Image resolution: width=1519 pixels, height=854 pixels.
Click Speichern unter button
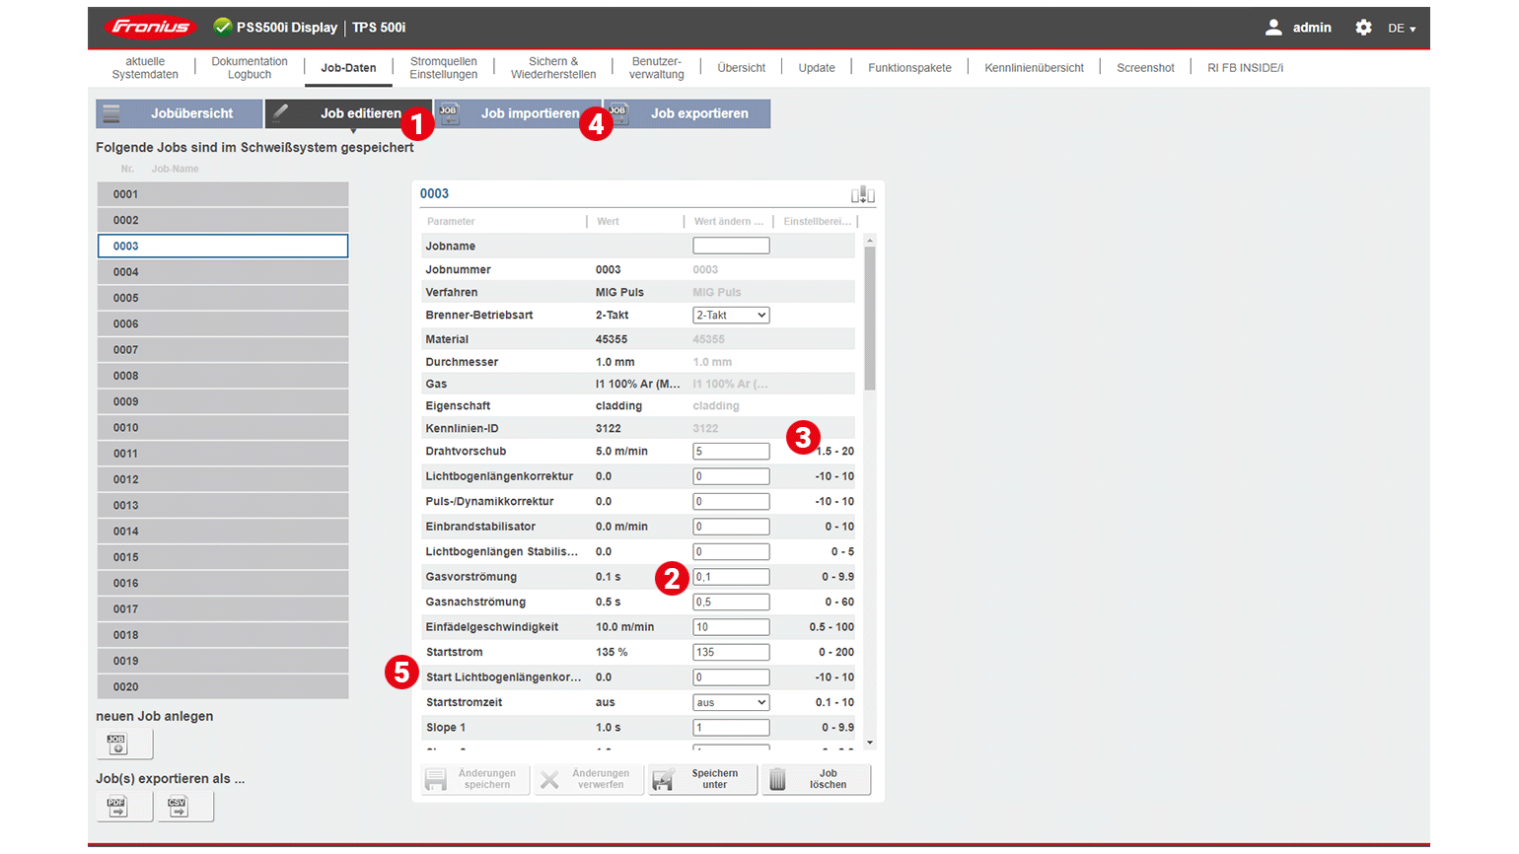pyautogui.click(x=702, y=779)
